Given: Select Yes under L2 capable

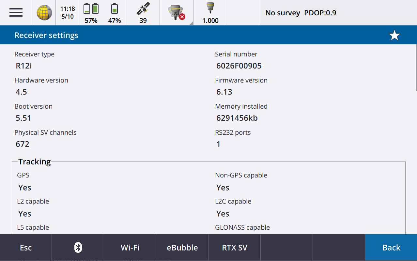Looking at the screenshot, I should click(x=25, y=214).
